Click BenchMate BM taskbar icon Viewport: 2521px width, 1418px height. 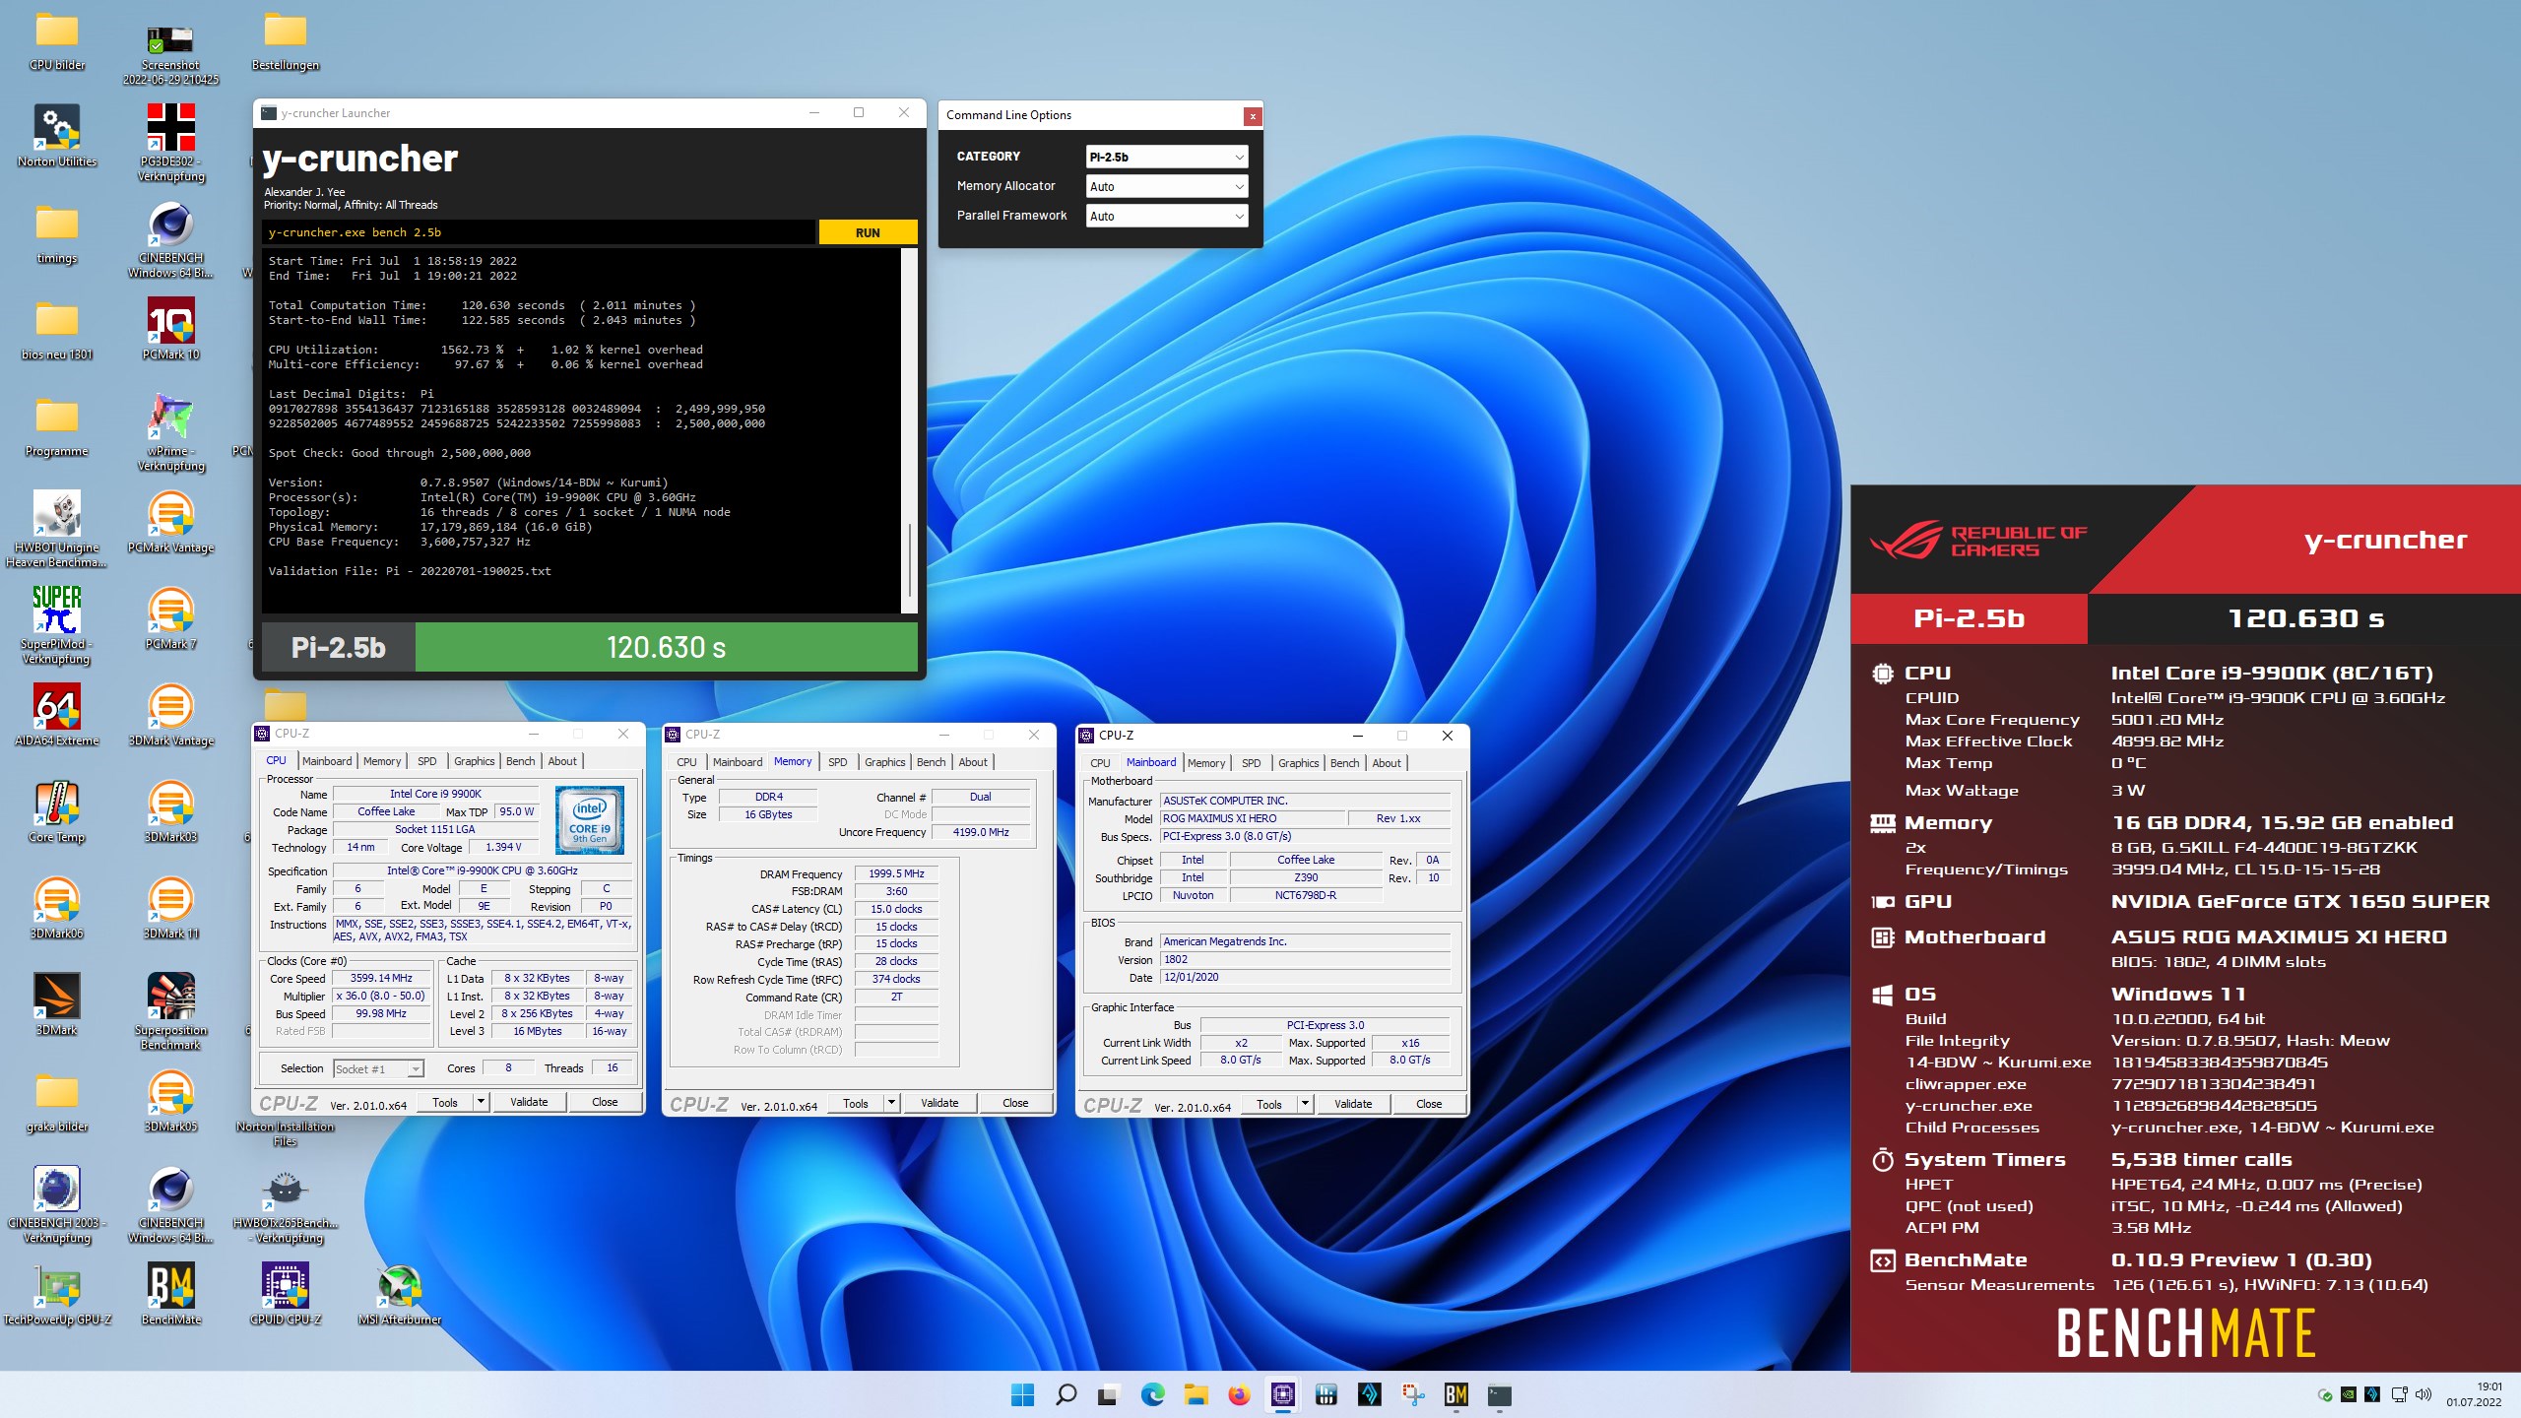[x=1455, y=1394]
